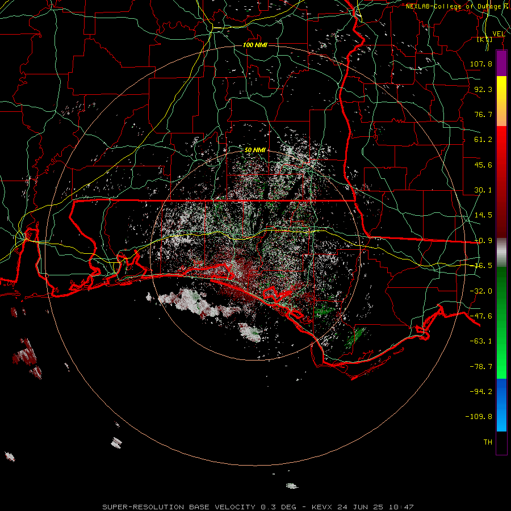Viewport: 511px width, 511px height.
Task: Click the VEL legend title
Action: coord(499,33)
